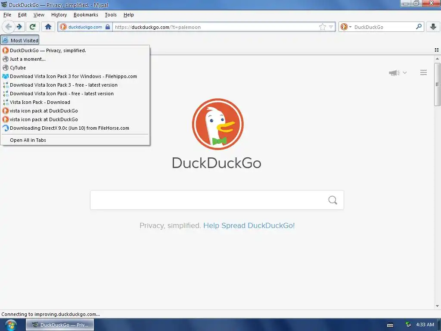
Task: Open 'Download Vista Icon Pack - free' entry
Action: click(75, 94)
